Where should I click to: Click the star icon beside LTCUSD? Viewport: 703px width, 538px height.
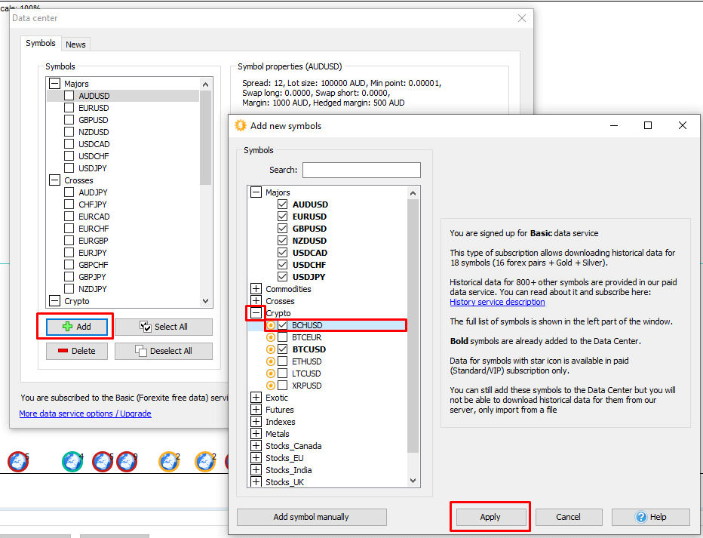270,374
